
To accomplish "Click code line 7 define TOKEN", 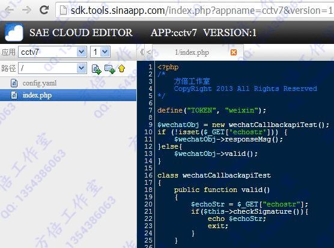I will (x=211, y=110).
